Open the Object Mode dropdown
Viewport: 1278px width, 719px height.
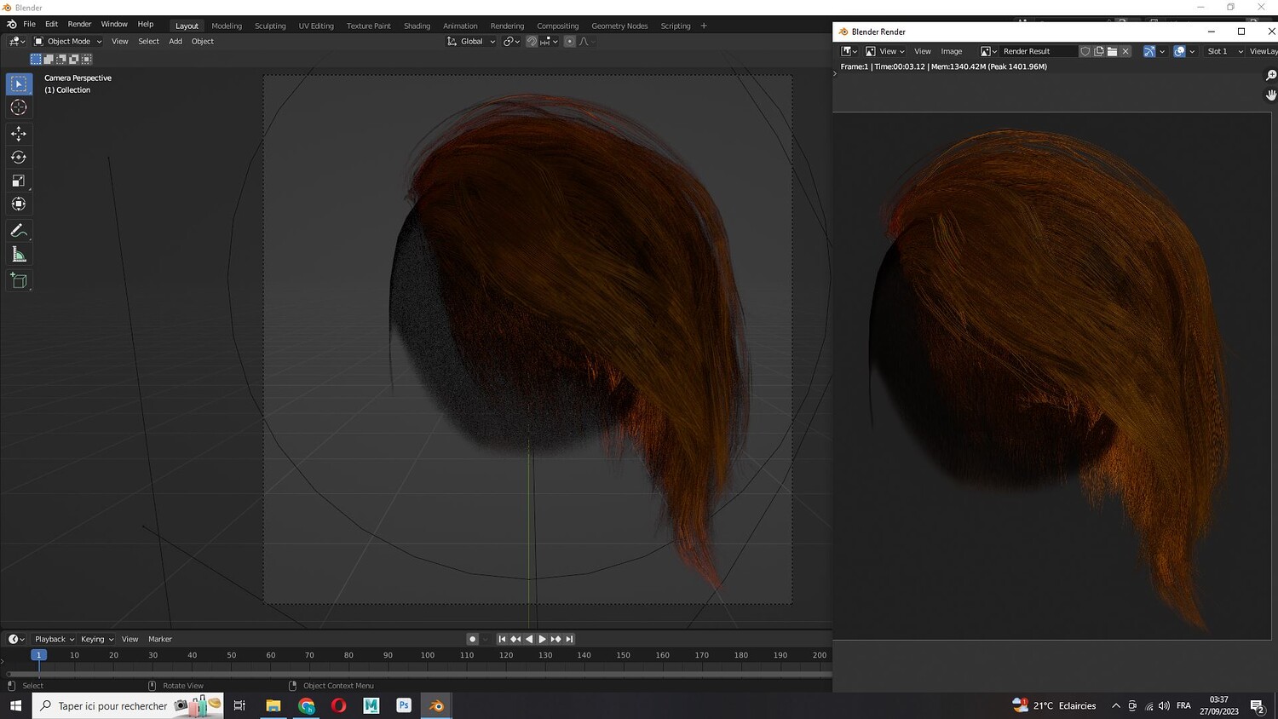[x=68, y=42]
